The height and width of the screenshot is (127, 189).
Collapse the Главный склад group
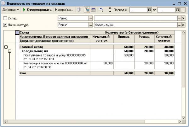point(5,47)
